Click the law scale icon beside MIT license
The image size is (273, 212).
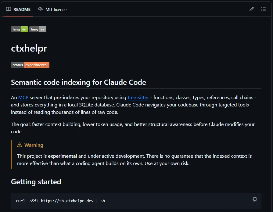point(40,9)
